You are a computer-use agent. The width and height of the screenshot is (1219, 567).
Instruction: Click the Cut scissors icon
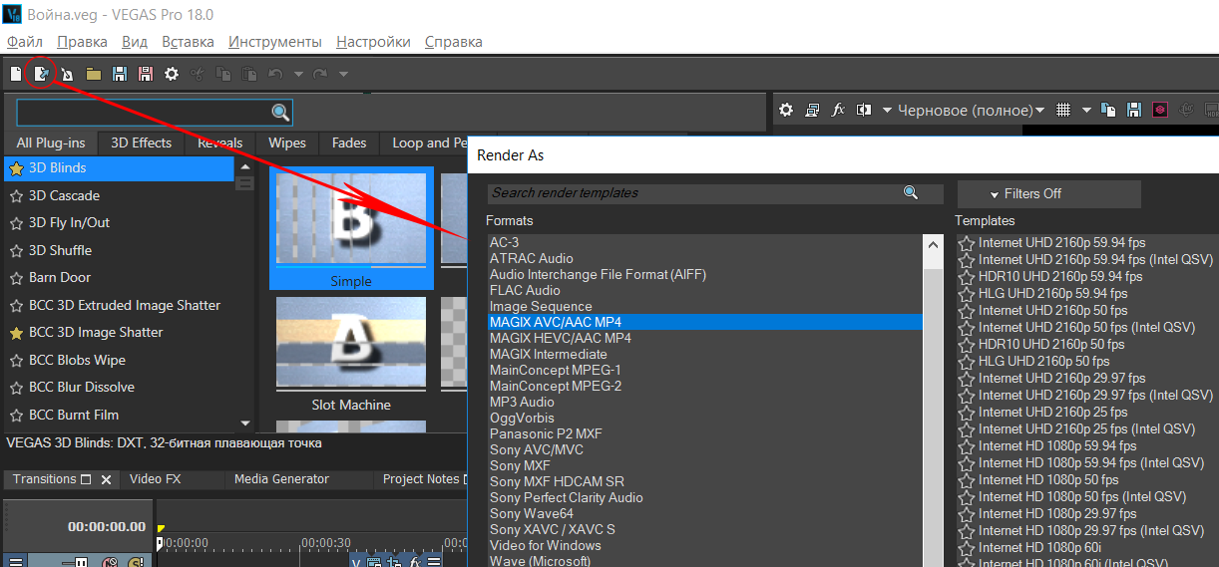coord(198,74)
